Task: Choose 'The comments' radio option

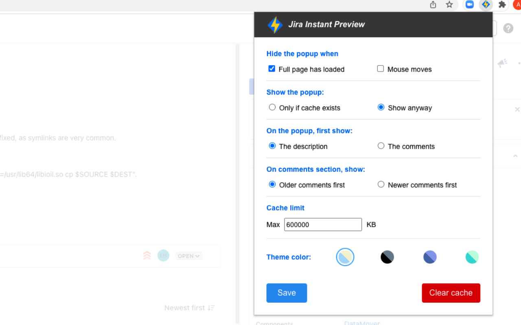Action: (381, 146)
